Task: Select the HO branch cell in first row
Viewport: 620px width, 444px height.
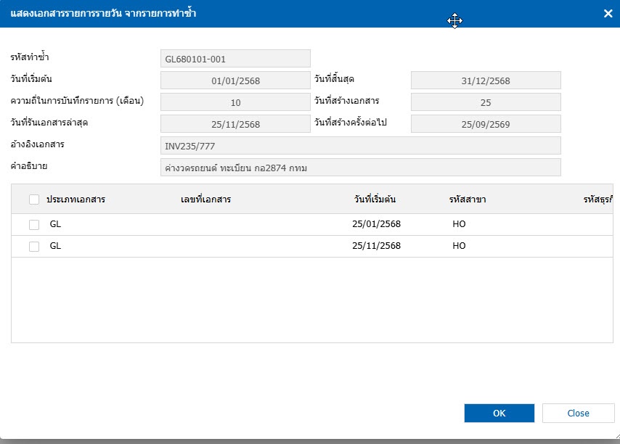Action: (x=459, y=225)
